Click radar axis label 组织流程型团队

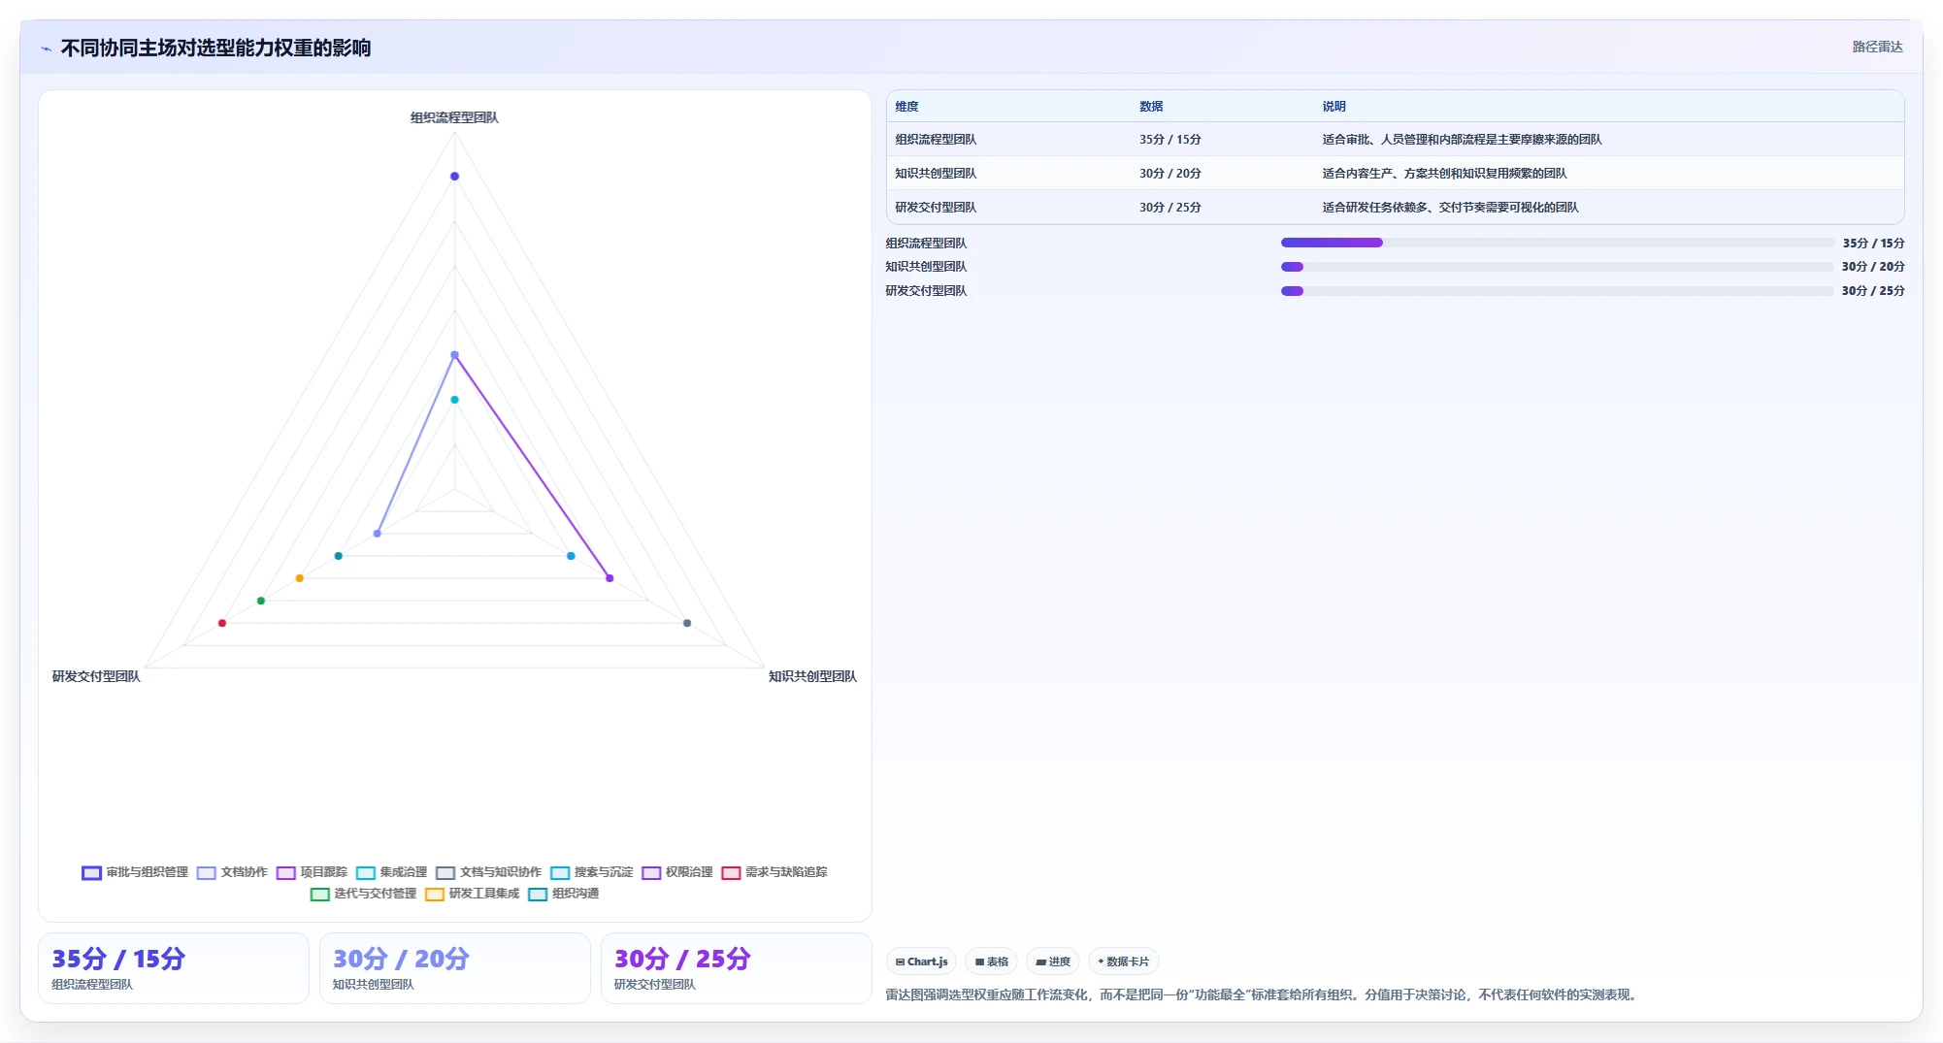pos(454,117)
